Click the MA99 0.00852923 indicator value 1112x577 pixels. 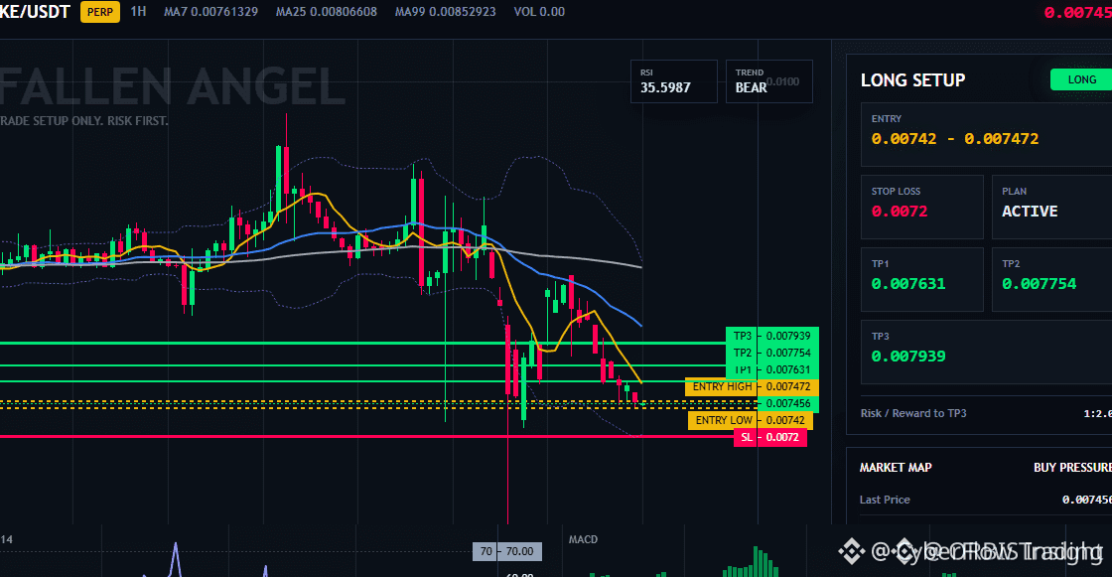tap(446, 12)
